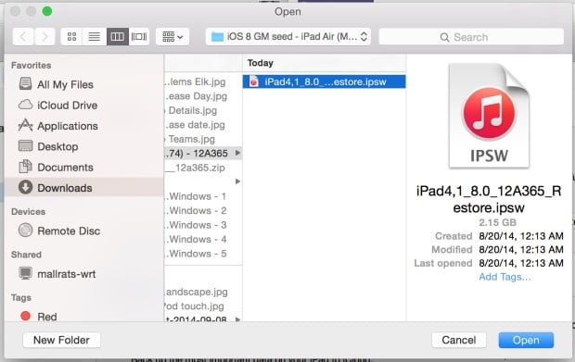Click the Tags section header

point(21,297)
